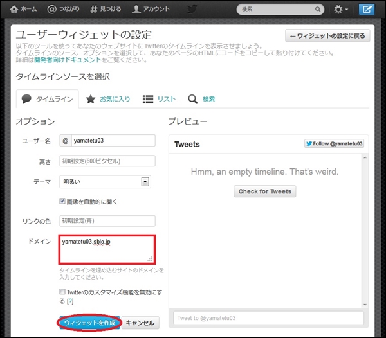Click the Twitter bird logo in top bar

click(x=192, y=10)
